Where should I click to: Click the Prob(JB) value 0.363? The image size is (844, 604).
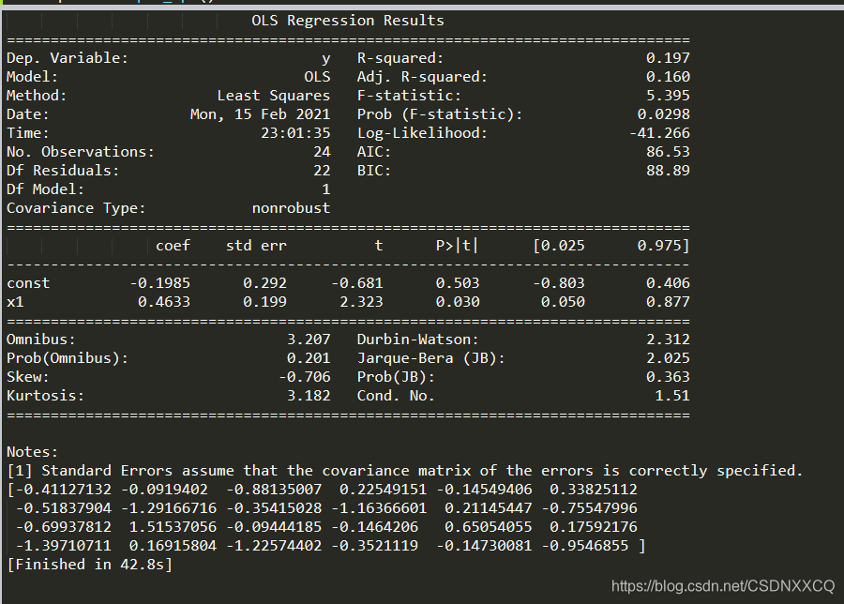(x=668, y=377)
